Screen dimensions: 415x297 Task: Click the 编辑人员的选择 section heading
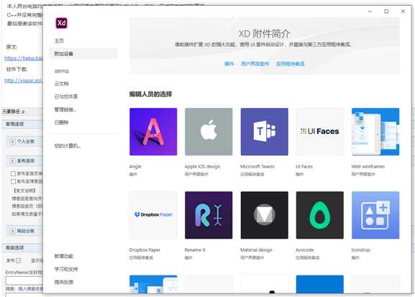(x=150, y=94)
